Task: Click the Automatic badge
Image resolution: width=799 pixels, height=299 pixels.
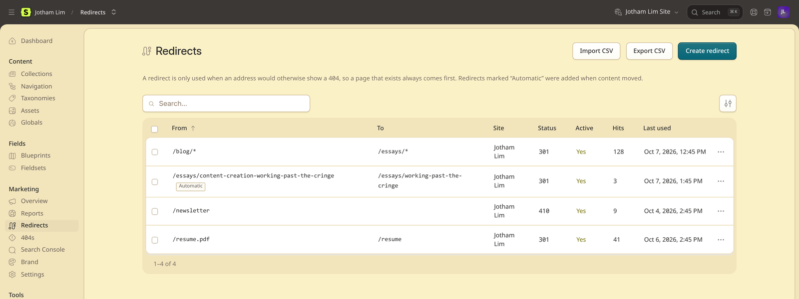Action: click(191, 186)
